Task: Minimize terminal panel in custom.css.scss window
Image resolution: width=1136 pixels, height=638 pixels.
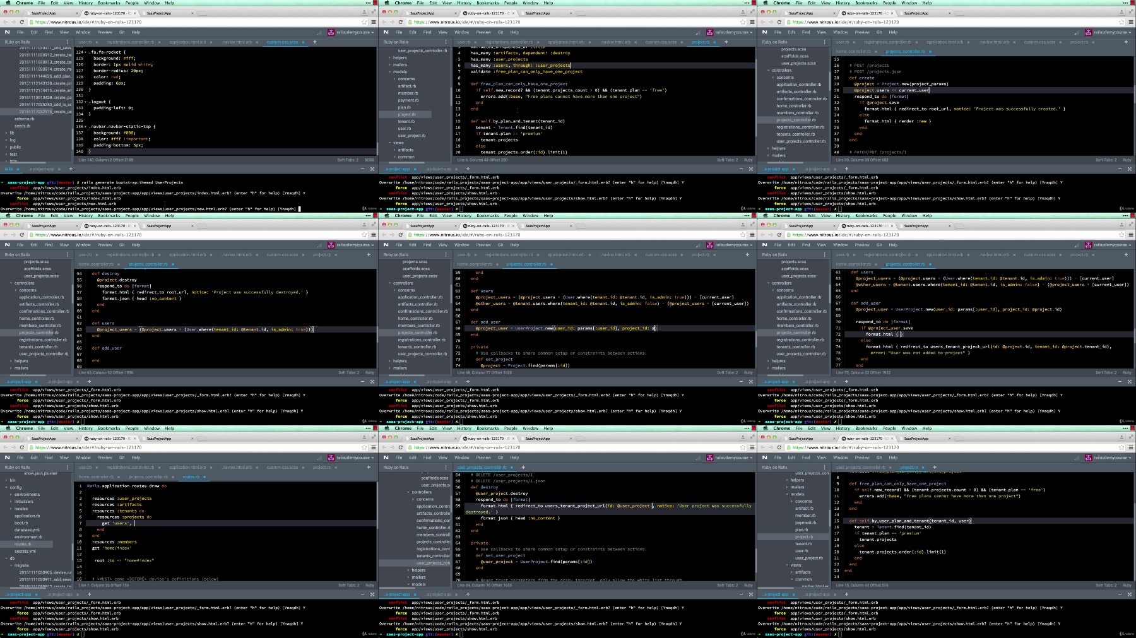Action: [363, 169]
